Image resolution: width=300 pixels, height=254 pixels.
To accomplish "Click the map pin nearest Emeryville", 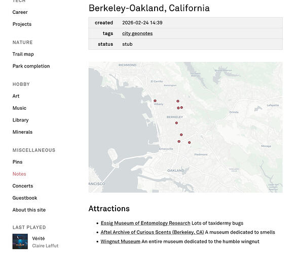I will pyautogui.click(x=179, y=141).
